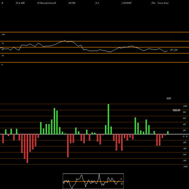The width and height of the screenshot is (189, 189).
Task: Click the MunafaSutra header text
Action: (48, 3)
